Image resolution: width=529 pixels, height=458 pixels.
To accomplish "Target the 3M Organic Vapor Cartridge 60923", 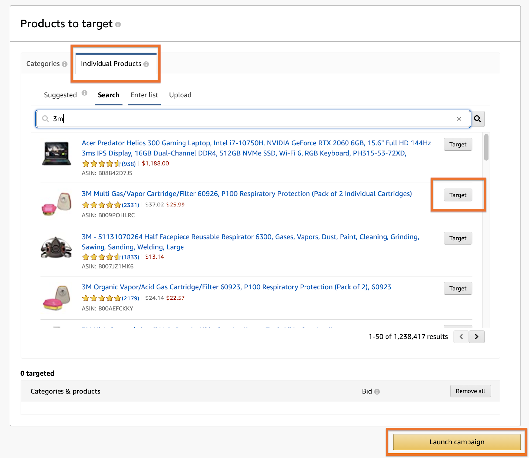I will pyautogui.click(x=458, y=288).
